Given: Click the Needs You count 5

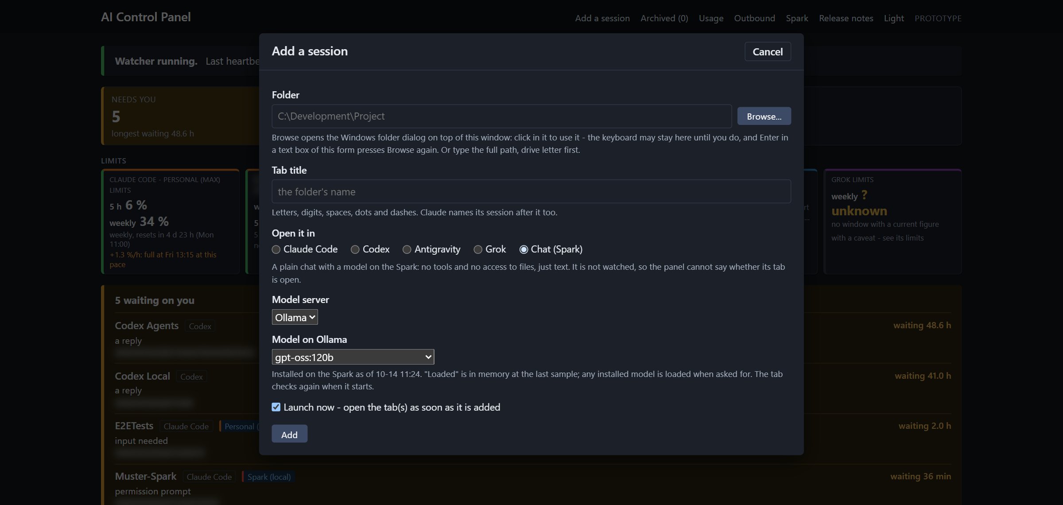Looking at the screenshot, I should 116,117.
